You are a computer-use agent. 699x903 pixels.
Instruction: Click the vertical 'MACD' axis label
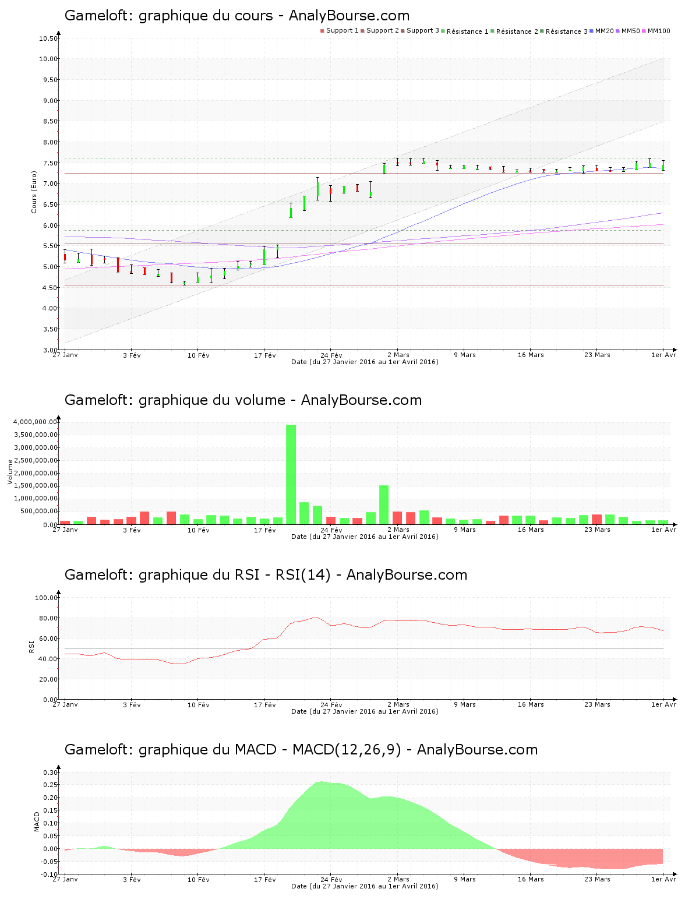[37, 821]
